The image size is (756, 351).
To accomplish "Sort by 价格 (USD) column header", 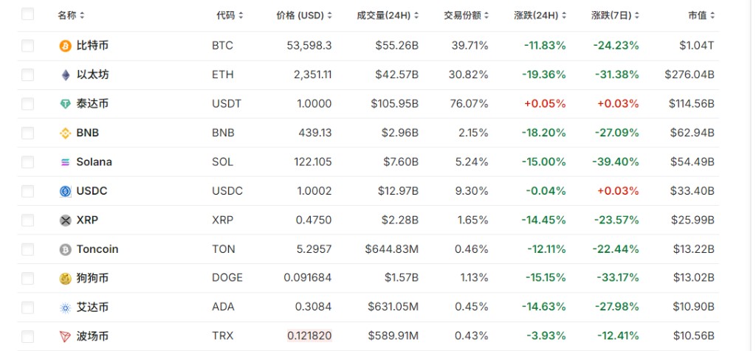I will (303, 15).
